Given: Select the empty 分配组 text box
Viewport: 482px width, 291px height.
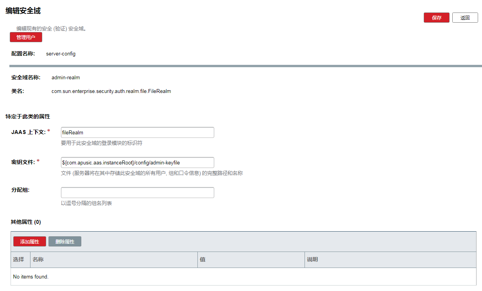Looking at the screenshot, I should [137, 193].
